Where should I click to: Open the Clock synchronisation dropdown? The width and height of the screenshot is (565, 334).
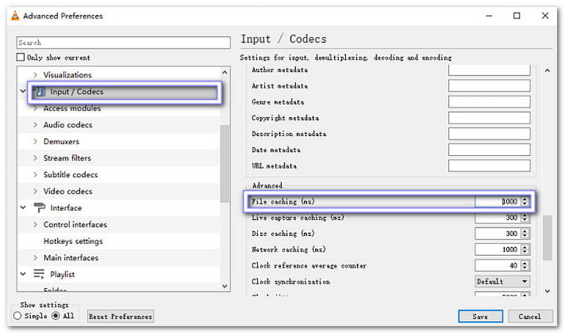[502, 281]
